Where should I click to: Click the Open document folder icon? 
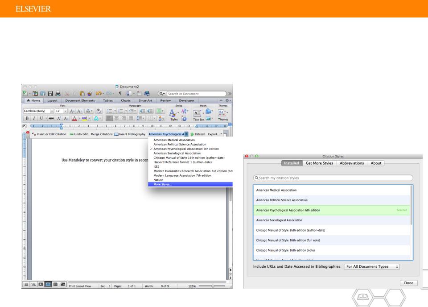point(43,93)
